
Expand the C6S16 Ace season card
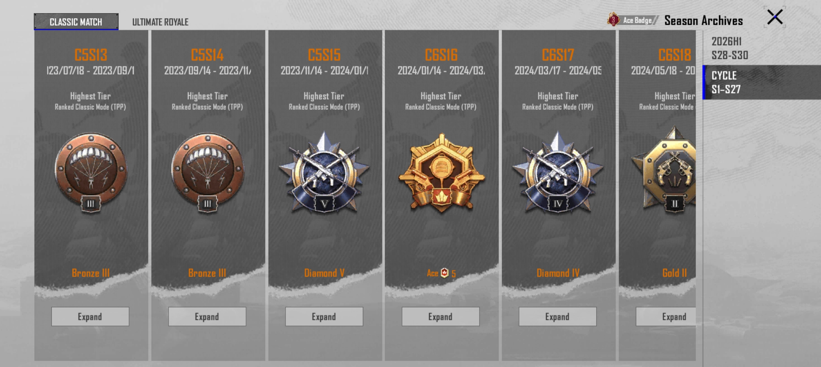(440, 317)
